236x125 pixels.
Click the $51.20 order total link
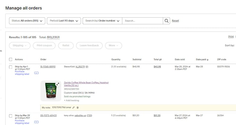[157, 115]
